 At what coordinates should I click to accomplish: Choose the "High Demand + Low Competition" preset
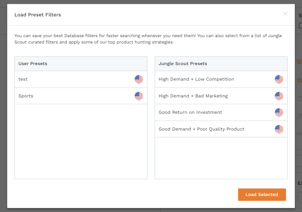(221, 79)
